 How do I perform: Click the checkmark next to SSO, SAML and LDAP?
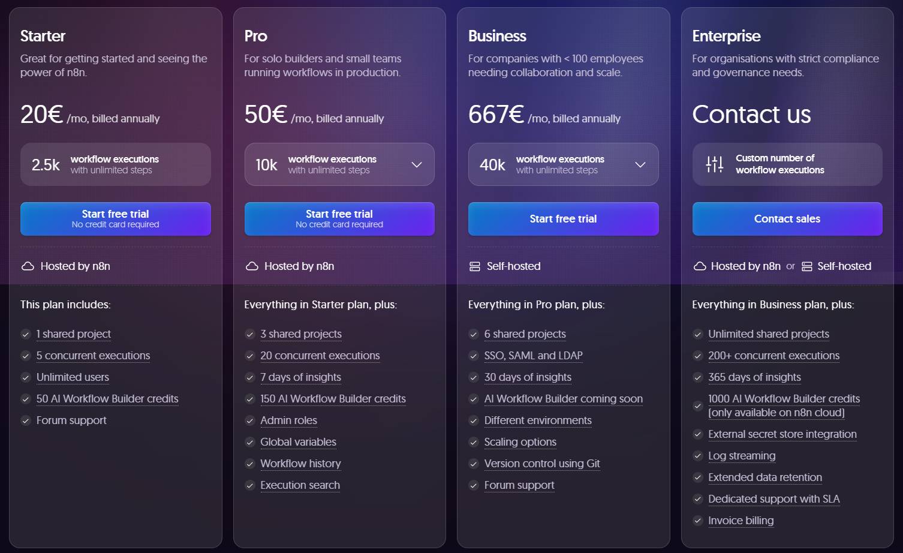(474, 356)
